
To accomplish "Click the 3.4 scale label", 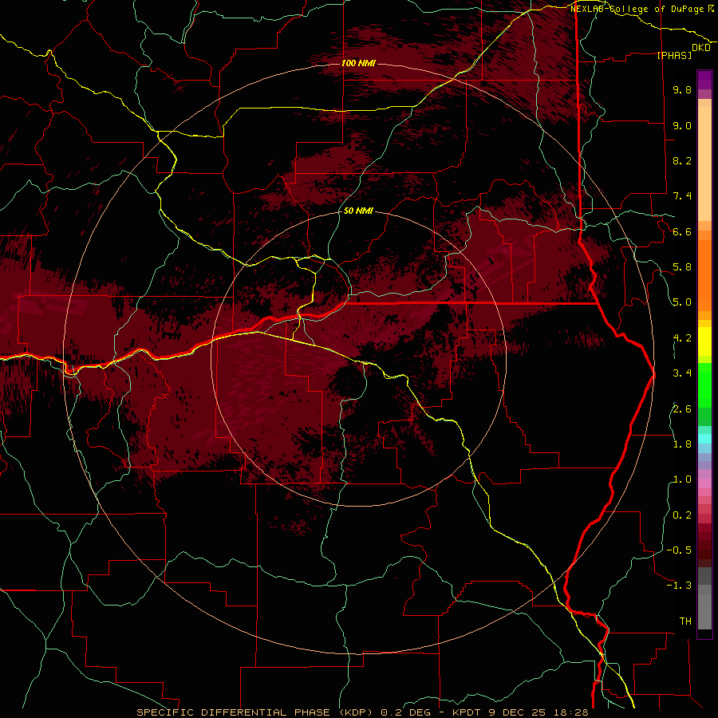I will (x=682, y=373).
